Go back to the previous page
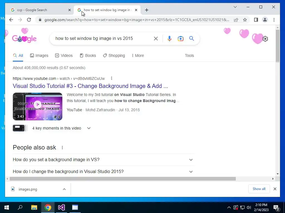Viewport: 285px width, 213px height. click(x=11, y=20)
